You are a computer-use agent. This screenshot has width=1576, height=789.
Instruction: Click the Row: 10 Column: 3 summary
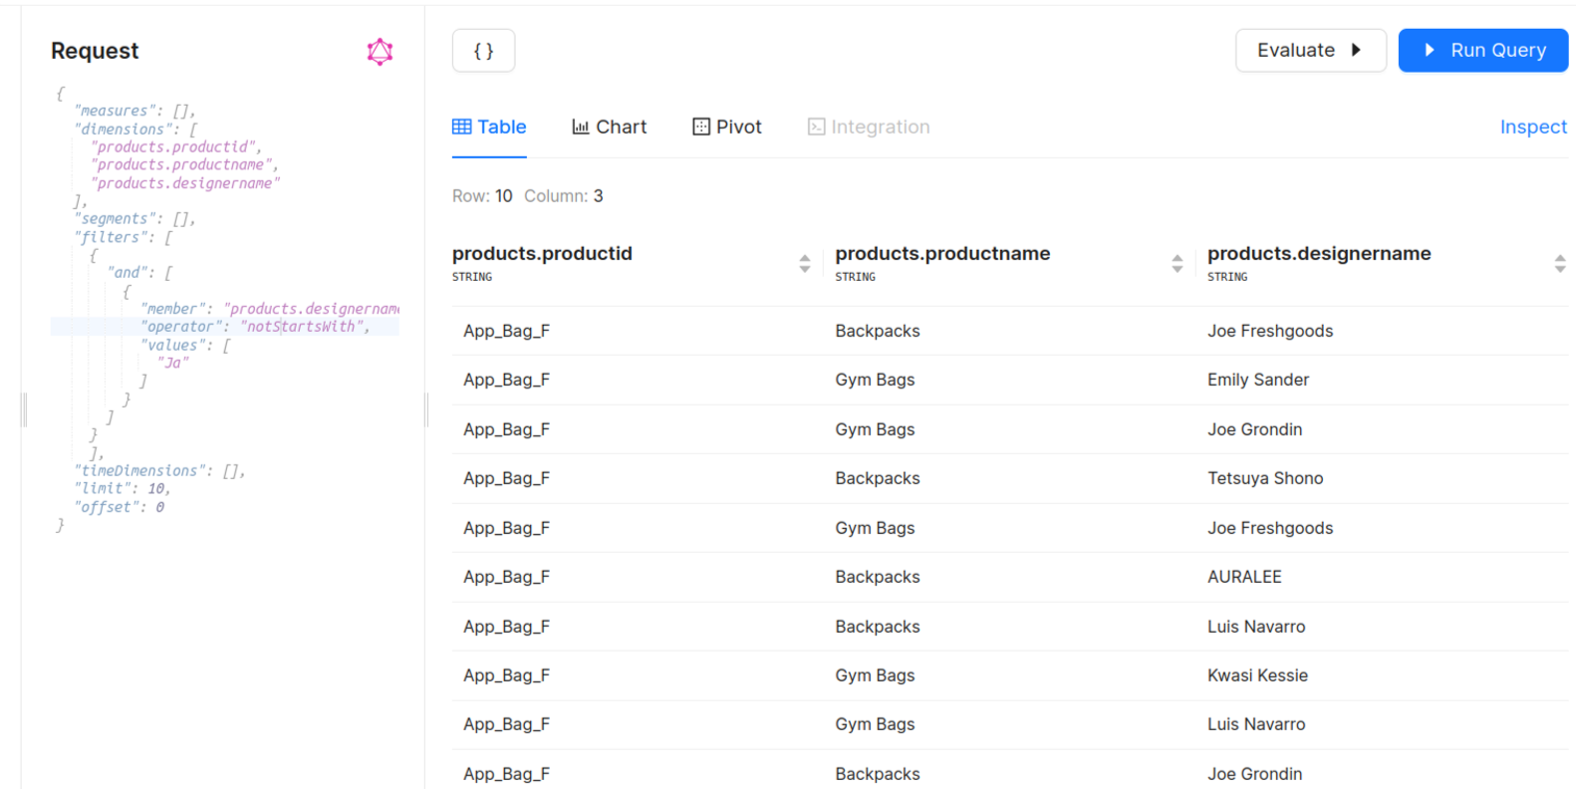tap(528, 196)
